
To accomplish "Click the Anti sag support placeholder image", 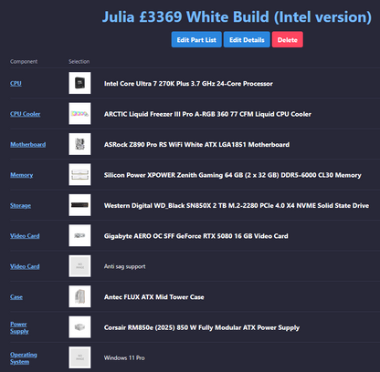I will pyautogui.click(x=79, y=266).
